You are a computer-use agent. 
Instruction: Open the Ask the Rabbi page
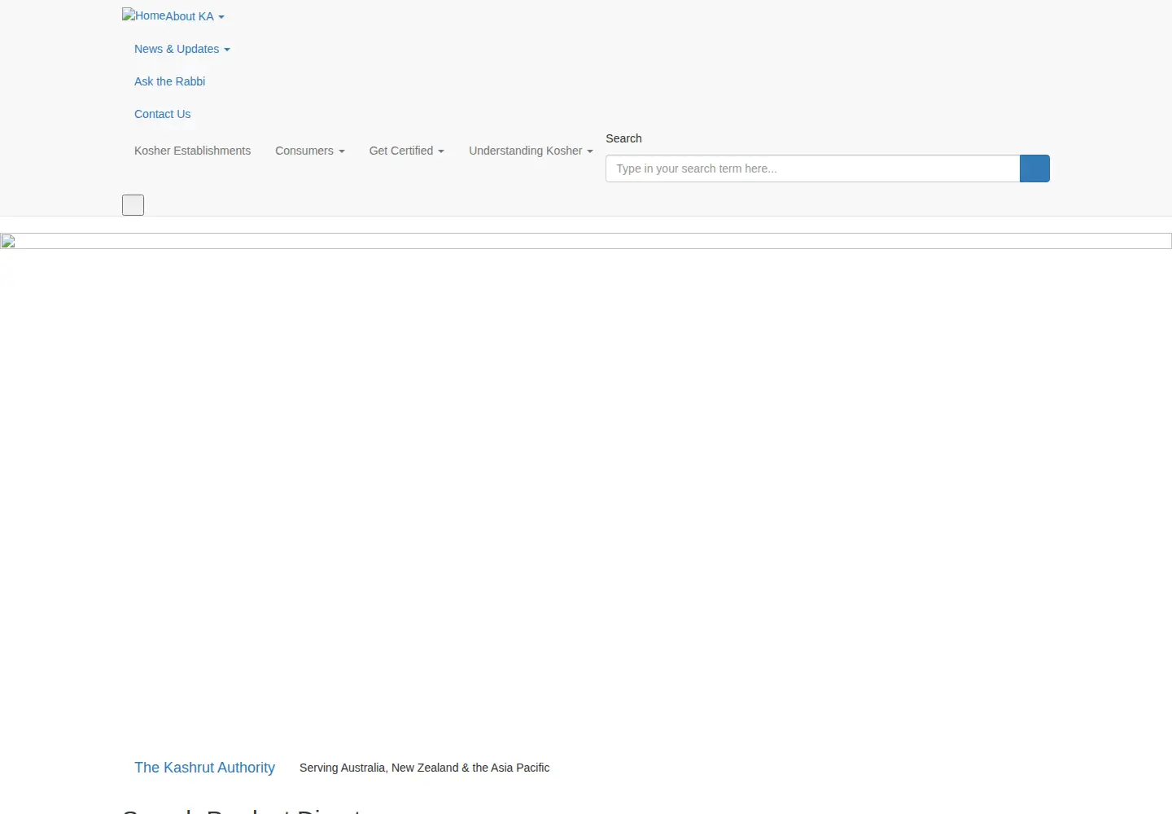pos(169,81)
